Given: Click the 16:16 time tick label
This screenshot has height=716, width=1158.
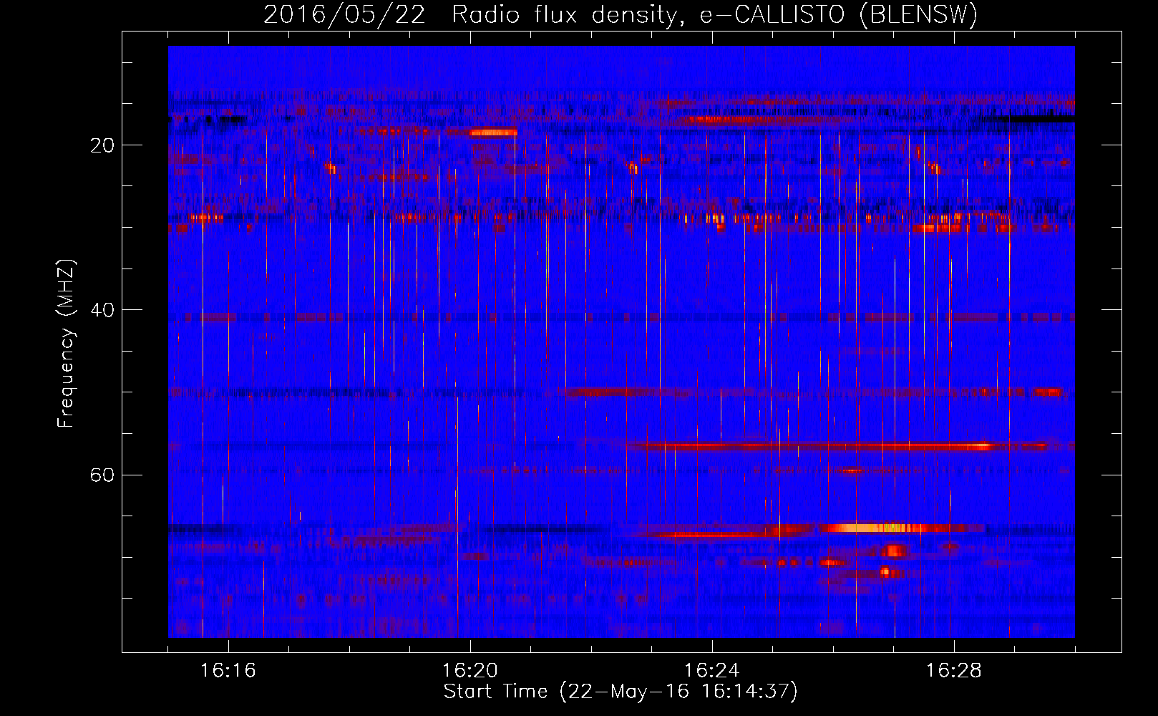Looking at the screenshot, I should pyautogui.click(x=228, y=671).
